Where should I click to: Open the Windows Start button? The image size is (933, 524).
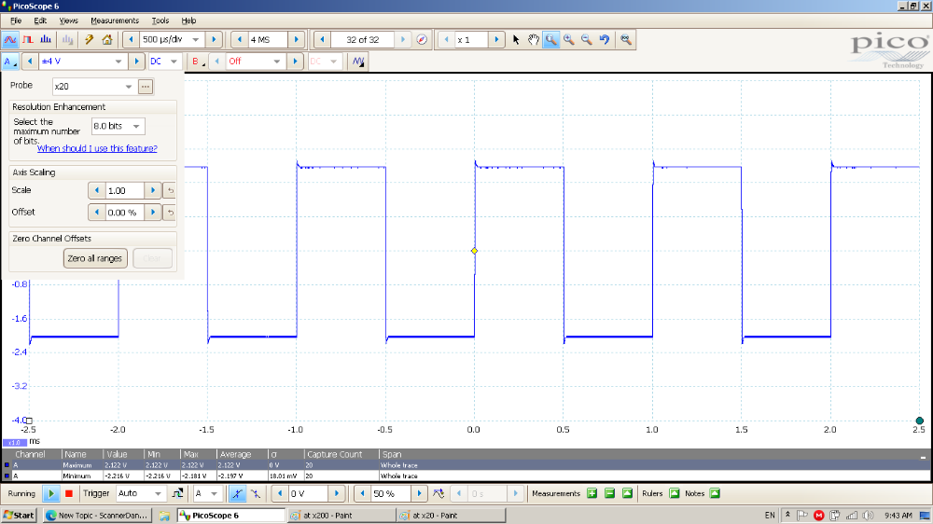(x=19, y=516)
